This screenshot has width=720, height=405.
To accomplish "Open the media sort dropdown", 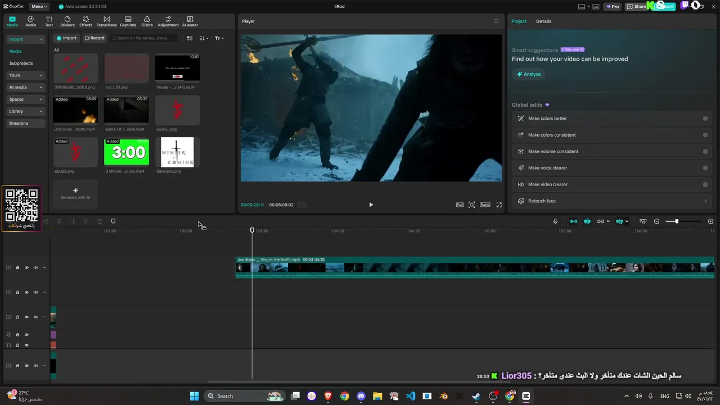I will (204, 38).
